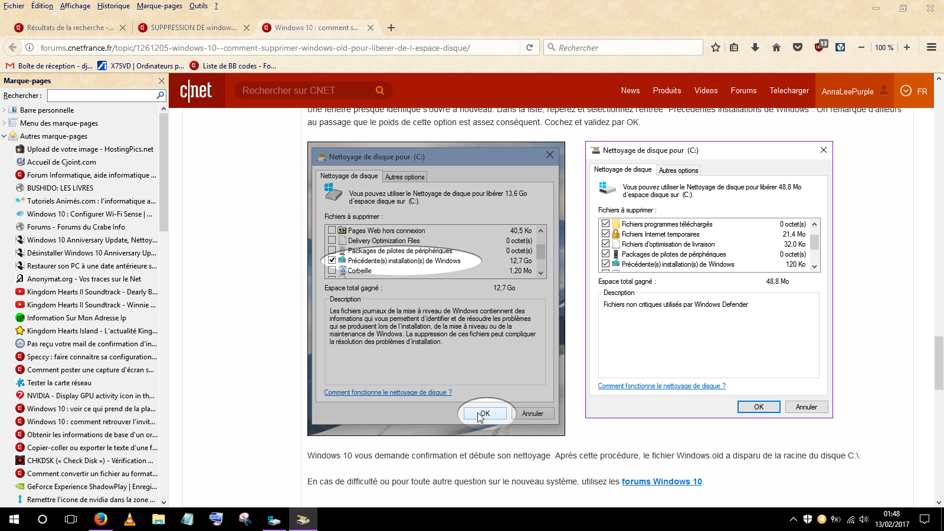The height and width of the screenshot is (531, 944).
Task: Open NVIDIA Display GPU activity icon bookmark
Action: click(x=85, y=396)
